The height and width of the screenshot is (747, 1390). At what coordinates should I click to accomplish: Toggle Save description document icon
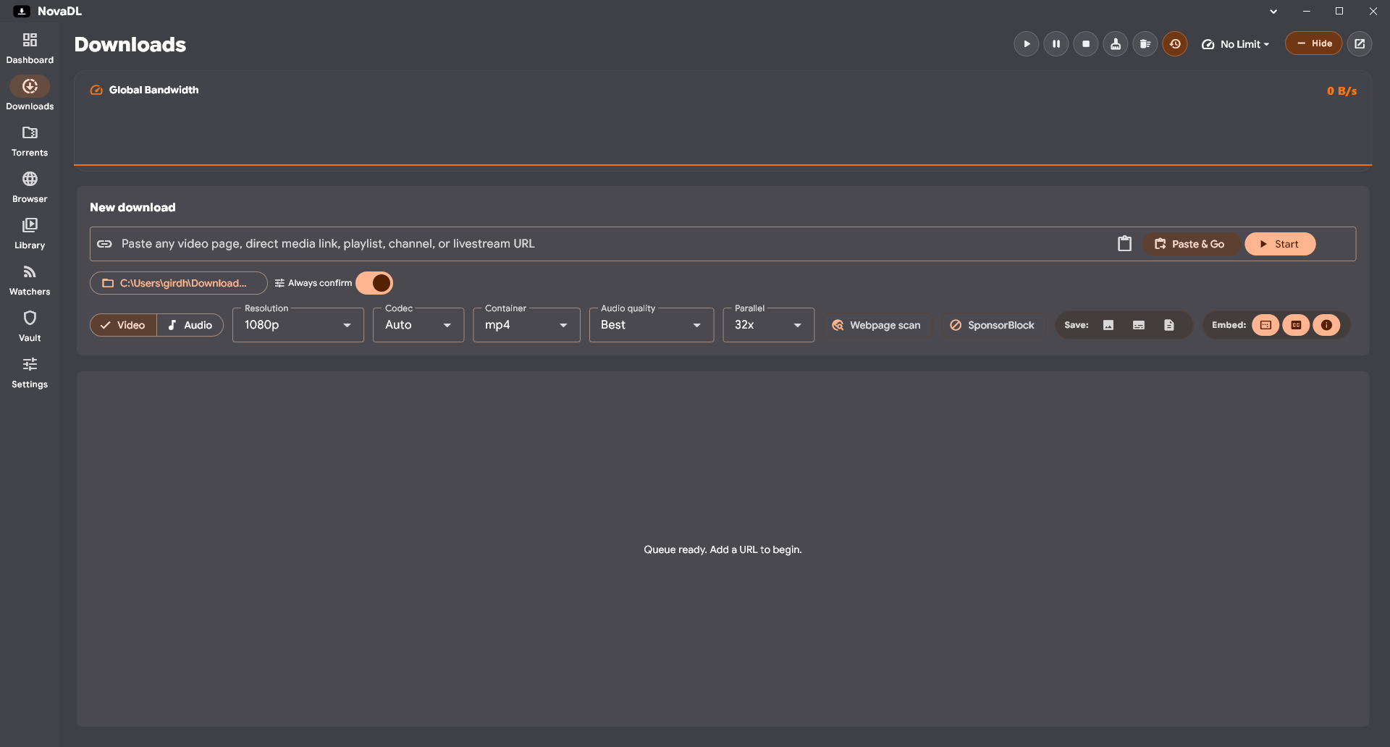[x=1169, y=325]
